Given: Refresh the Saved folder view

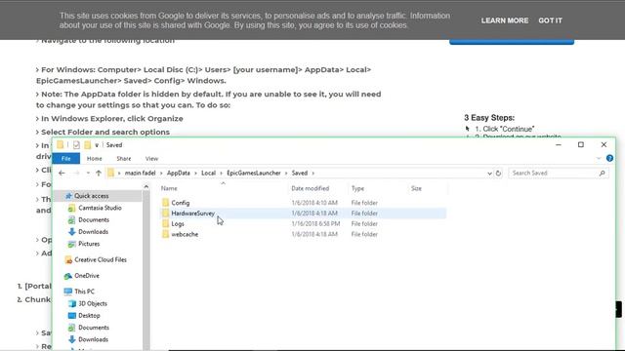Looking at the screenshot, I should [x=498, y=174].
